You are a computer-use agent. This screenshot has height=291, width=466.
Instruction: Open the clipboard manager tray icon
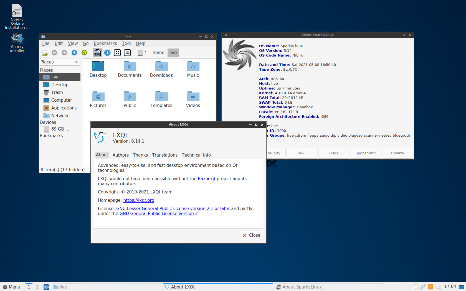415,287
